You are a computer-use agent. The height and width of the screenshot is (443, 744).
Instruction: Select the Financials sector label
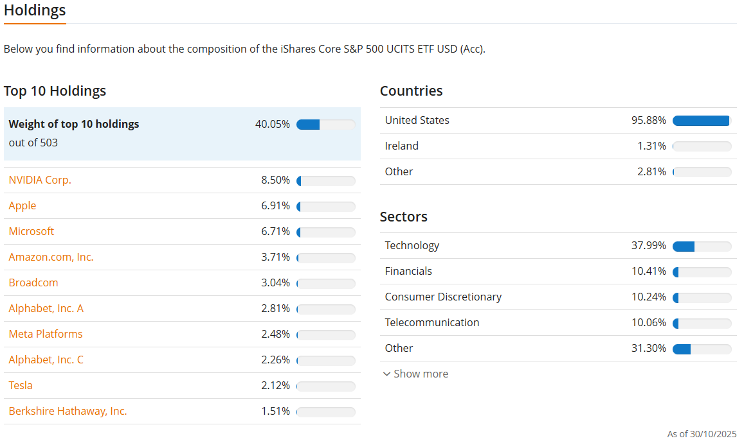(408, 271)
